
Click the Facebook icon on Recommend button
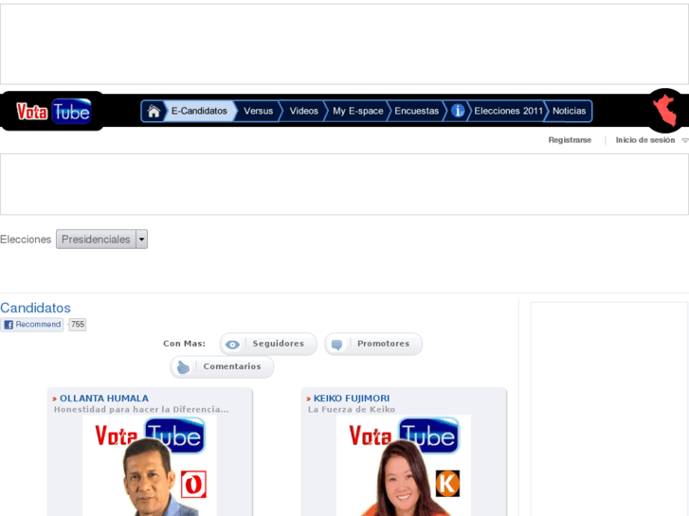[9, 325]
